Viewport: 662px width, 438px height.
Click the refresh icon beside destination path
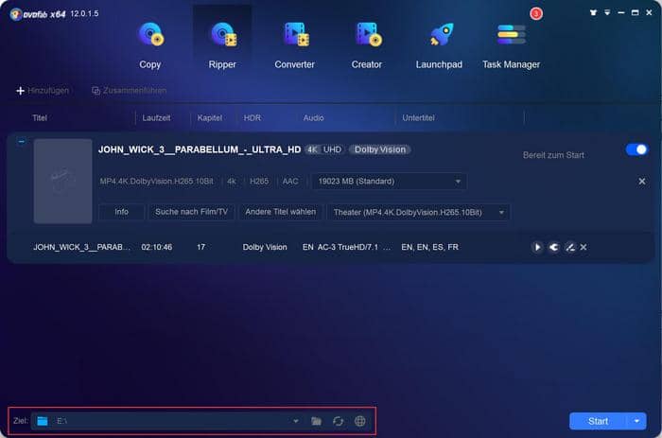click(338, 420)
